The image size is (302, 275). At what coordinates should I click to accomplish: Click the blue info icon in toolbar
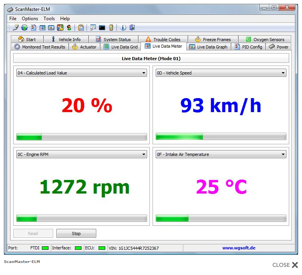123,28
